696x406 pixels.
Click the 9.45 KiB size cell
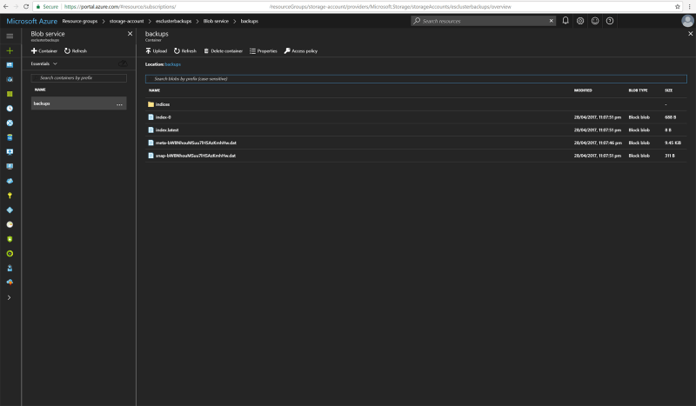(673, 143)
